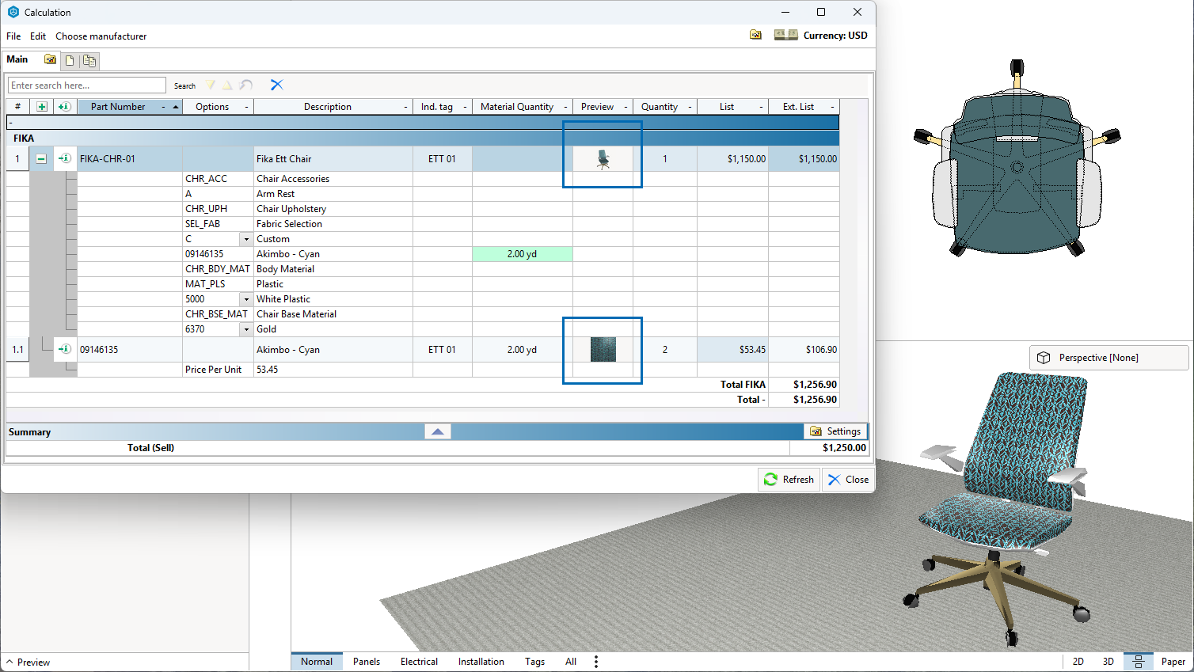
Task: Click the Perspective cube icon
Action: tap(1044, 358)
